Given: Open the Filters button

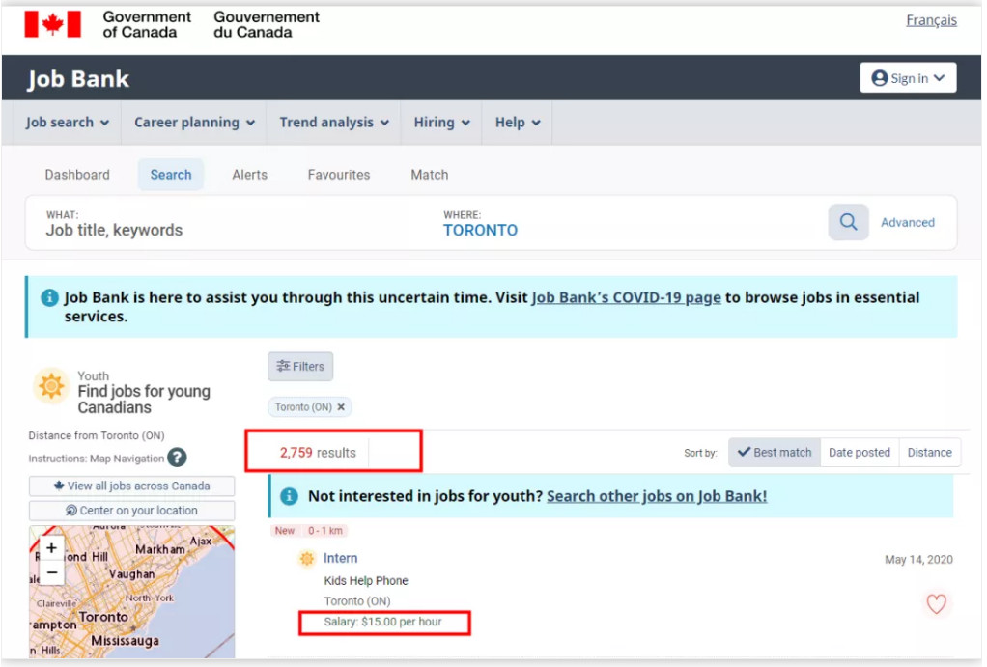Looking at the screenshot, I should coord(300,367).
